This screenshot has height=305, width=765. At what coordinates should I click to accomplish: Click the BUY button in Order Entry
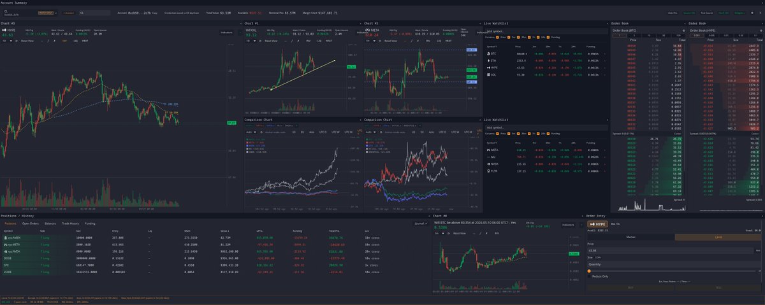click(630, 287)
